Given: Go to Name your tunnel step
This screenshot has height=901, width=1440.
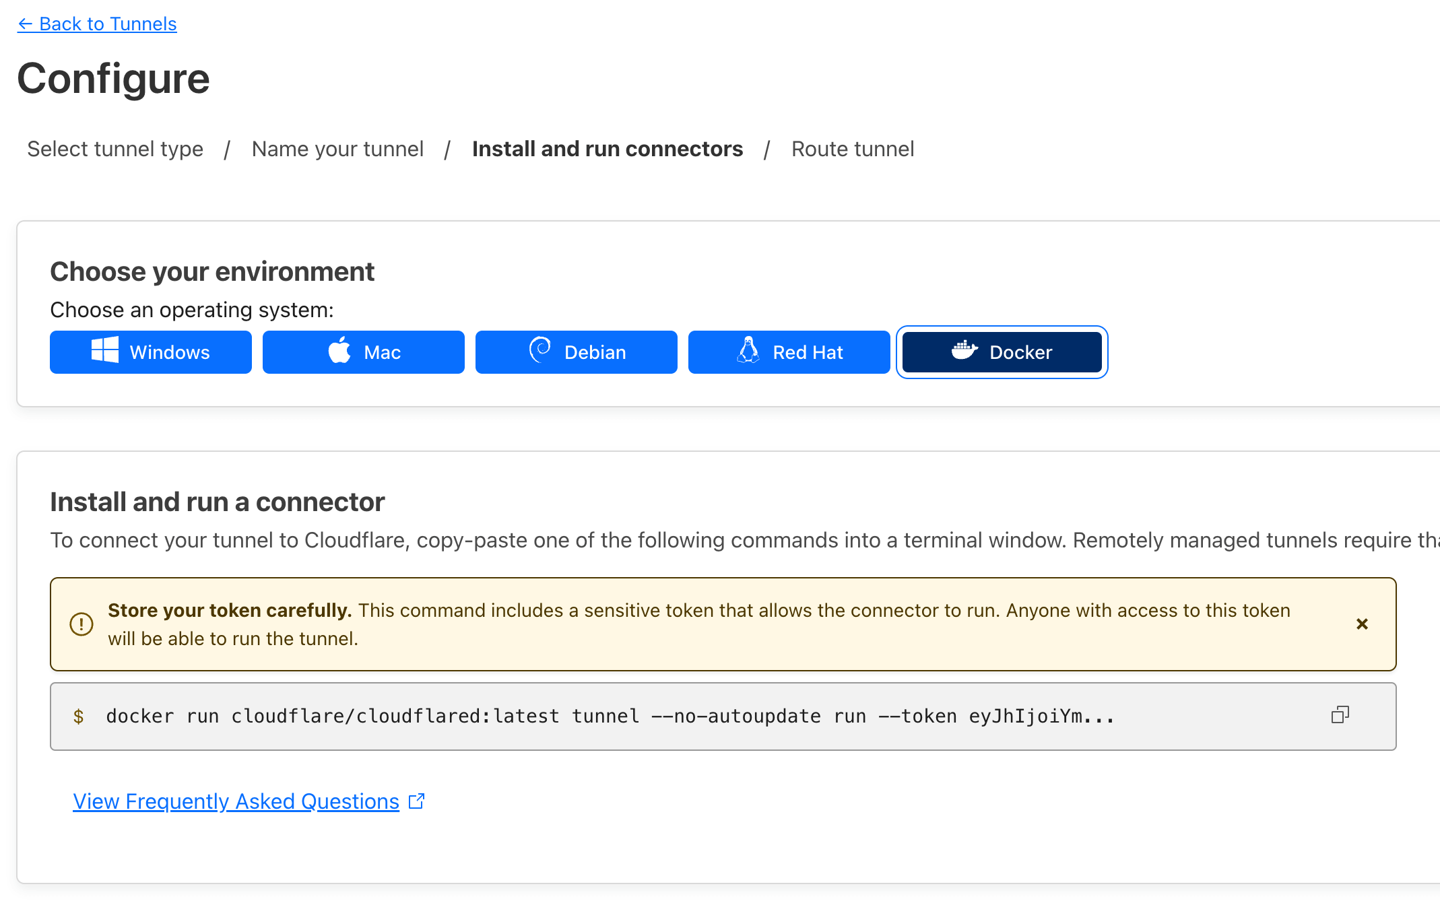Looking at the screenshot, I should 337,149.
